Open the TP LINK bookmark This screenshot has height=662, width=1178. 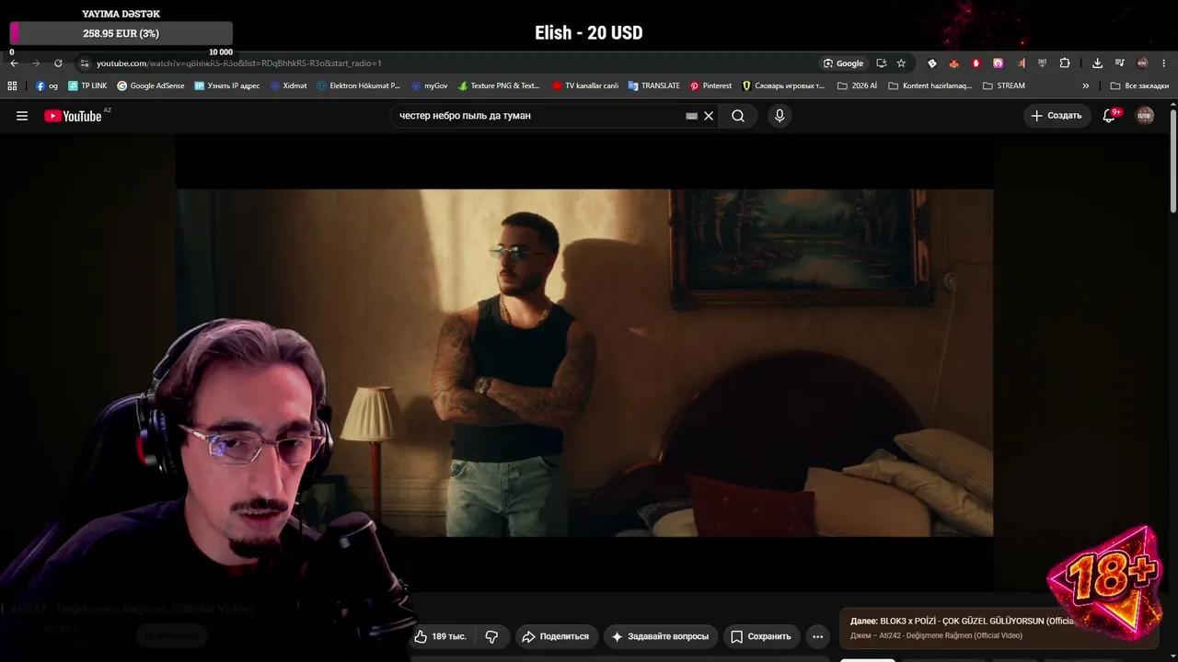[x=87, y=86]
